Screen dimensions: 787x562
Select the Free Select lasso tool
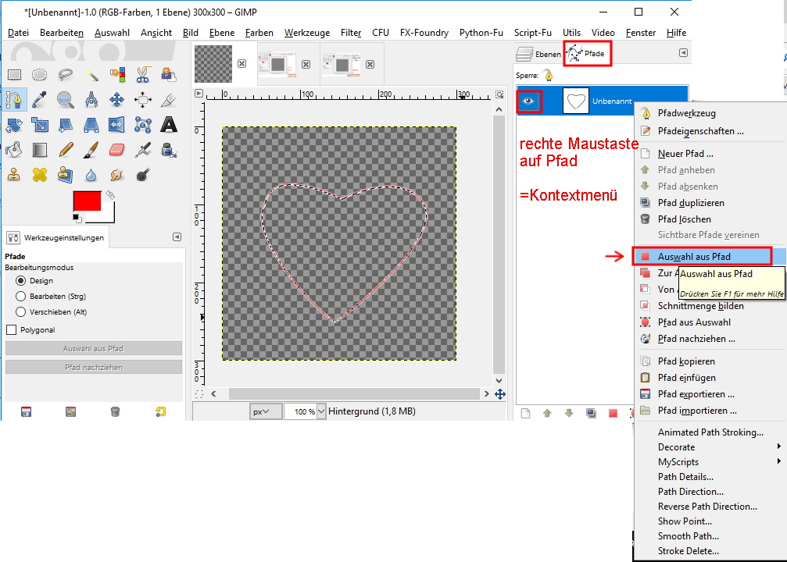coord(65,75)
